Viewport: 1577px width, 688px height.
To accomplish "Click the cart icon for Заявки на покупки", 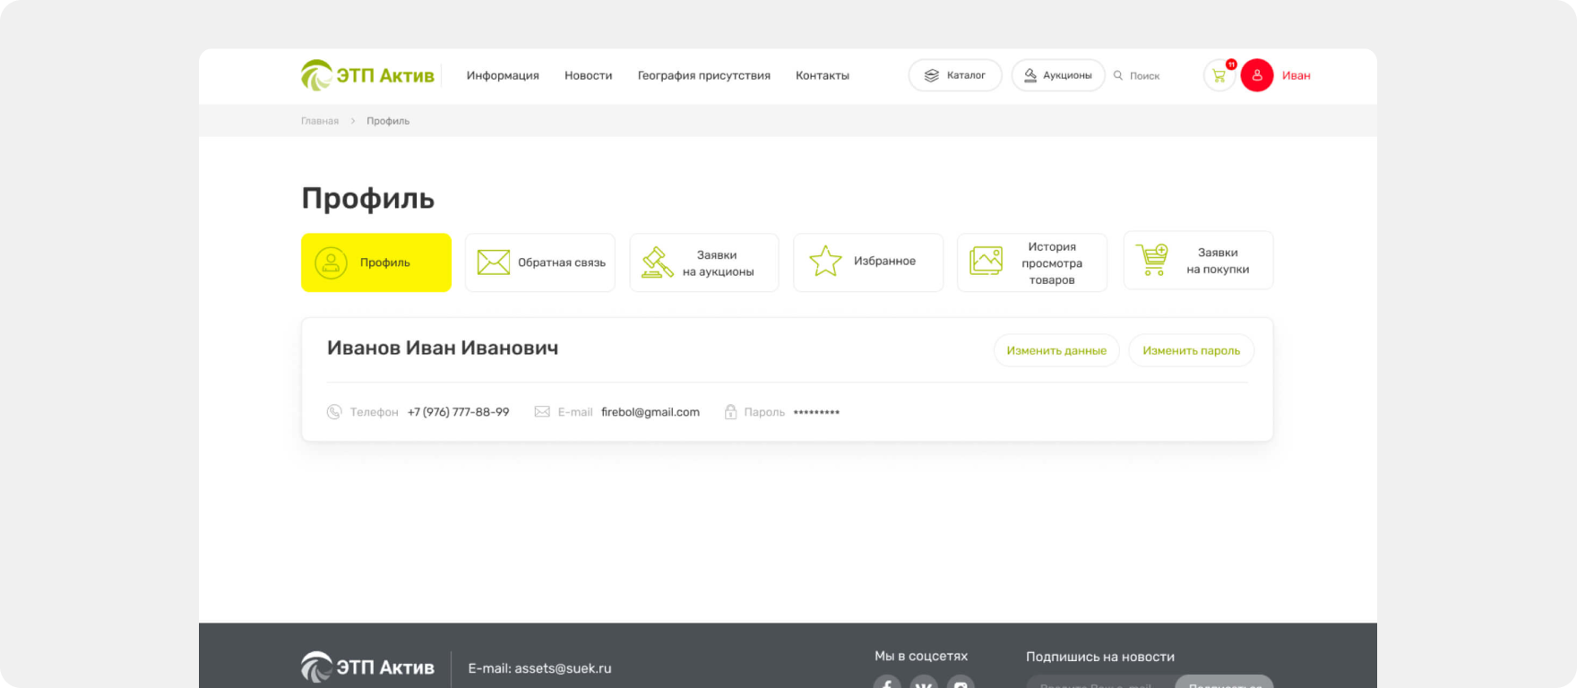I will point(1152,260).
